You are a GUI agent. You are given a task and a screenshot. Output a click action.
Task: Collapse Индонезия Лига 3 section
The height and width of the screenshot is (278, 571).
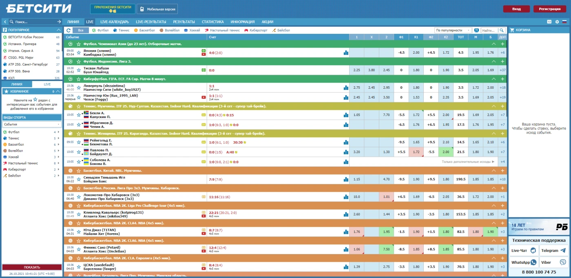(494, 61)
